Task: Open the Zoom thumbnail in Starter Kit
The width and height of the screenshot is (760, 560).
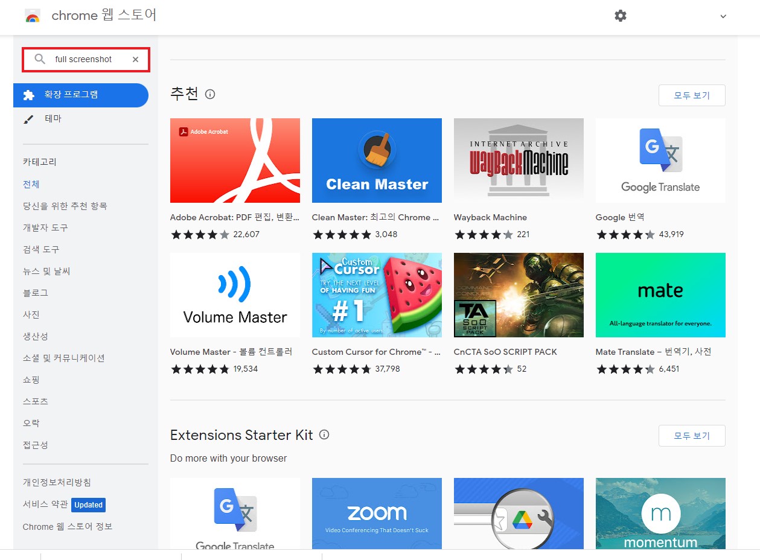Action: click(x=377, y=514)
